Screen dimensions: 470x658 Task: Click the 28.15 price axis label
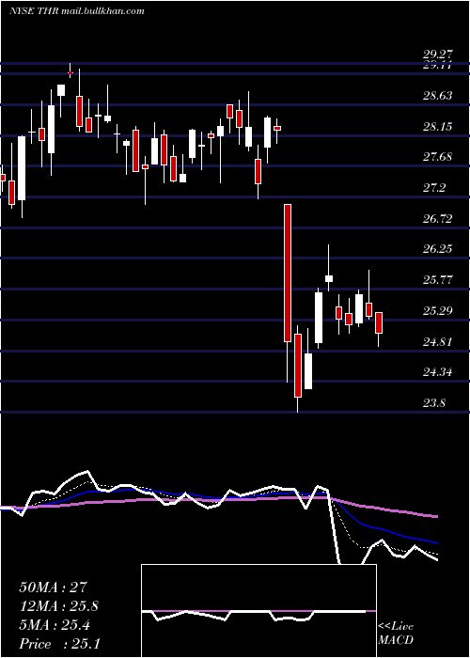tap(438, 126)
